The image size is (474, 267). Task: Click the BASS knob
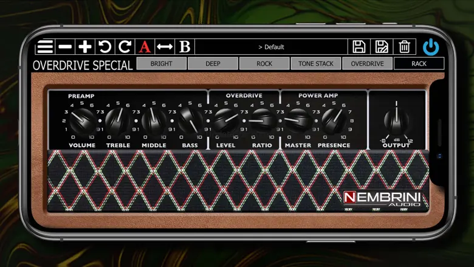190,121
